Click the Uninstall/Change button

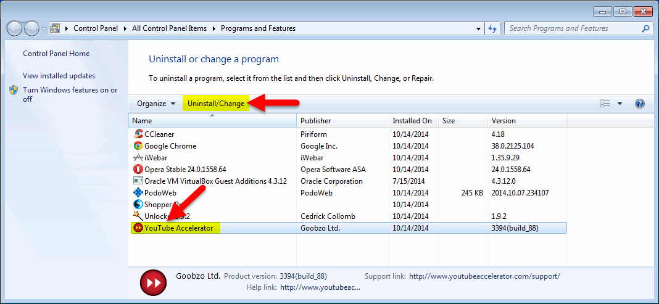[216, 104]
